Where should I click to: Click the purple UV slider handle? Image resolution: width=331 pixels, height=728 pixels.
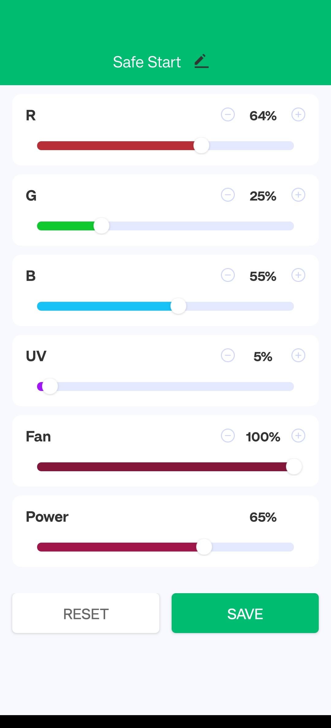click(50, 386)
